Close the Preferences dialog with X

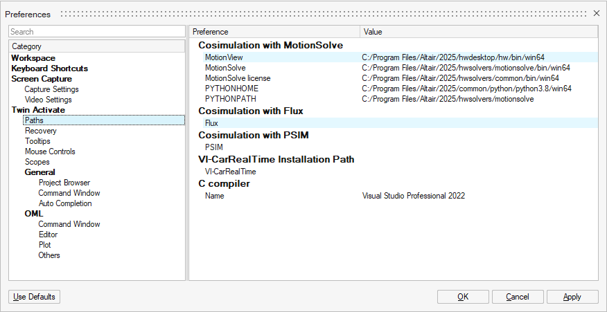[597, 13]
